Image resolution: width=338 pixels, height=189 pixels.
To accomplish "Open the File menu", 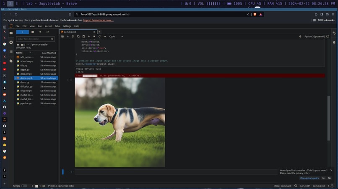I will coord(18,26).
